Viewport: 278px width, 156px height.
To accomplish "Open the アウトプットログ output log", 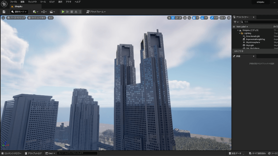I will (x=33, y=153).
